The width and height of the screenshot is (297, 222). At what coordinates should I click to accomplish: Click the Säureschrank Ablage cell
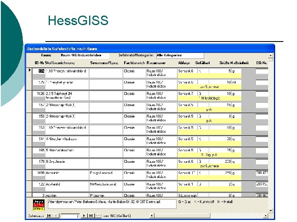tap(187, 195)
